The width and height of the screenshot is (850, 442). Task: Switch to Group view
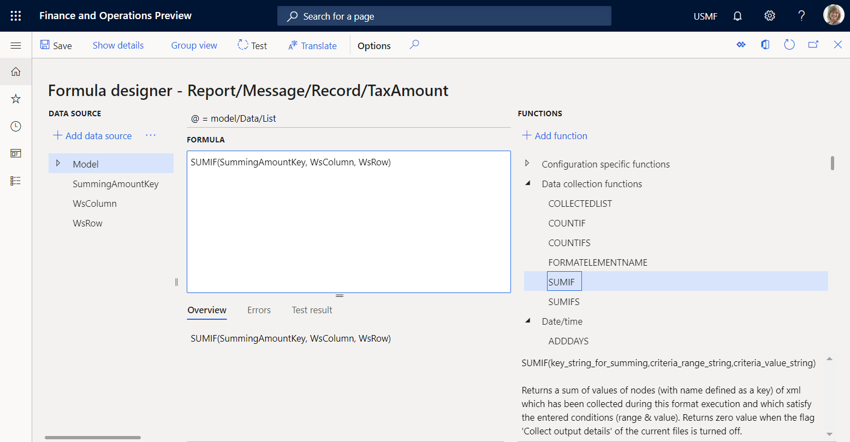pos(194,45)
